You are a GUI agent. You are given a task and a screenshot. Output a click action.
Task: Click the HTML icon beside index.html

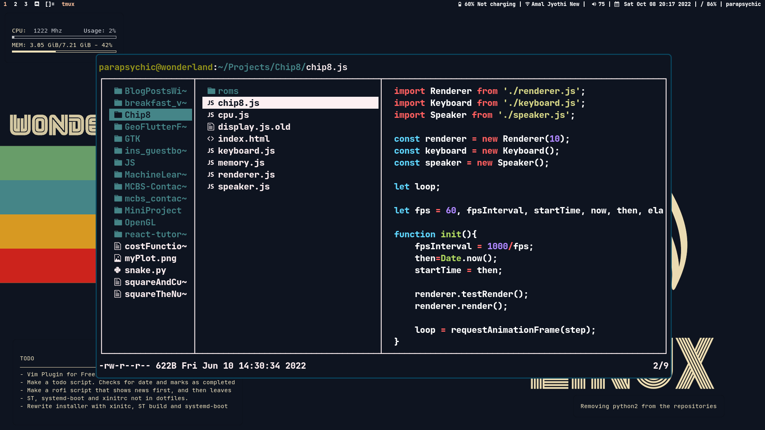coord(211,139)
